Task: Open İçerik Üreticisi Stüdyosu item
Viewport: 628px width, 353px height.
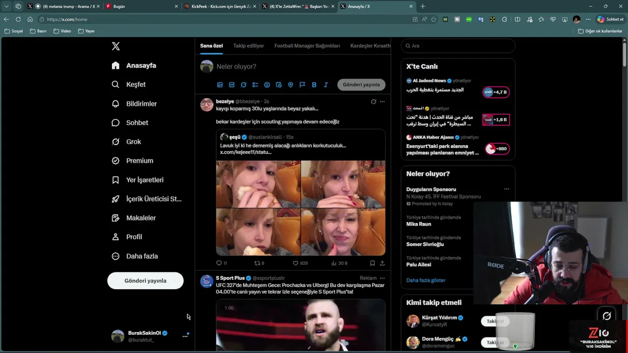Action: tap(147, 199)
